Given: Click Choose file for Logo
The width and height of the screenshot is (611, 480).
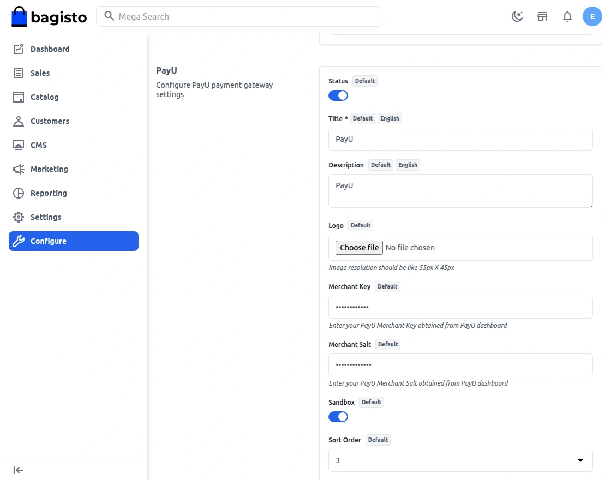Looking at the screenshot, I should (x=359, y=248).
